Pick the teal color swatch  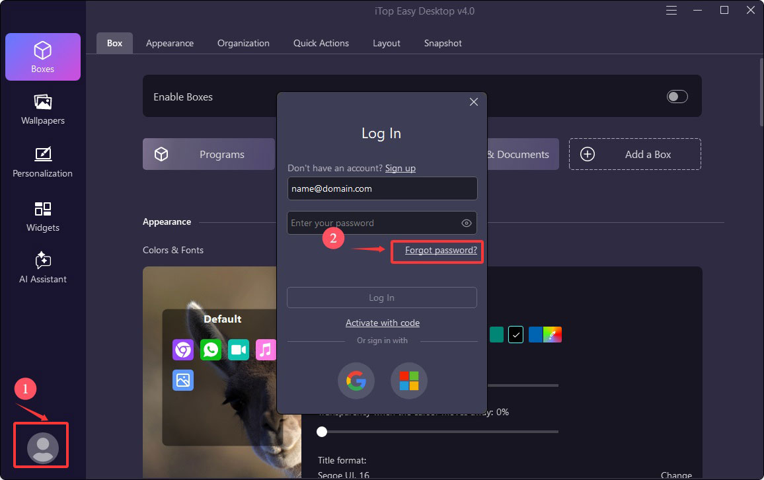496,335
